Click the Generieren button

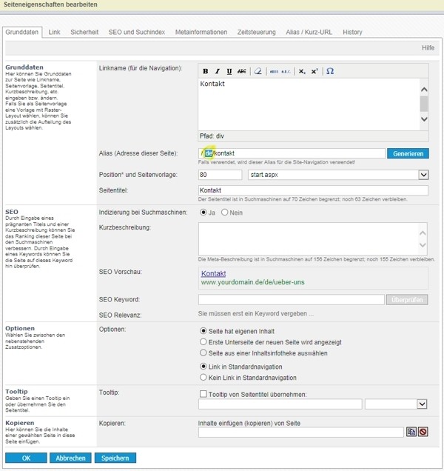(408, 153)
